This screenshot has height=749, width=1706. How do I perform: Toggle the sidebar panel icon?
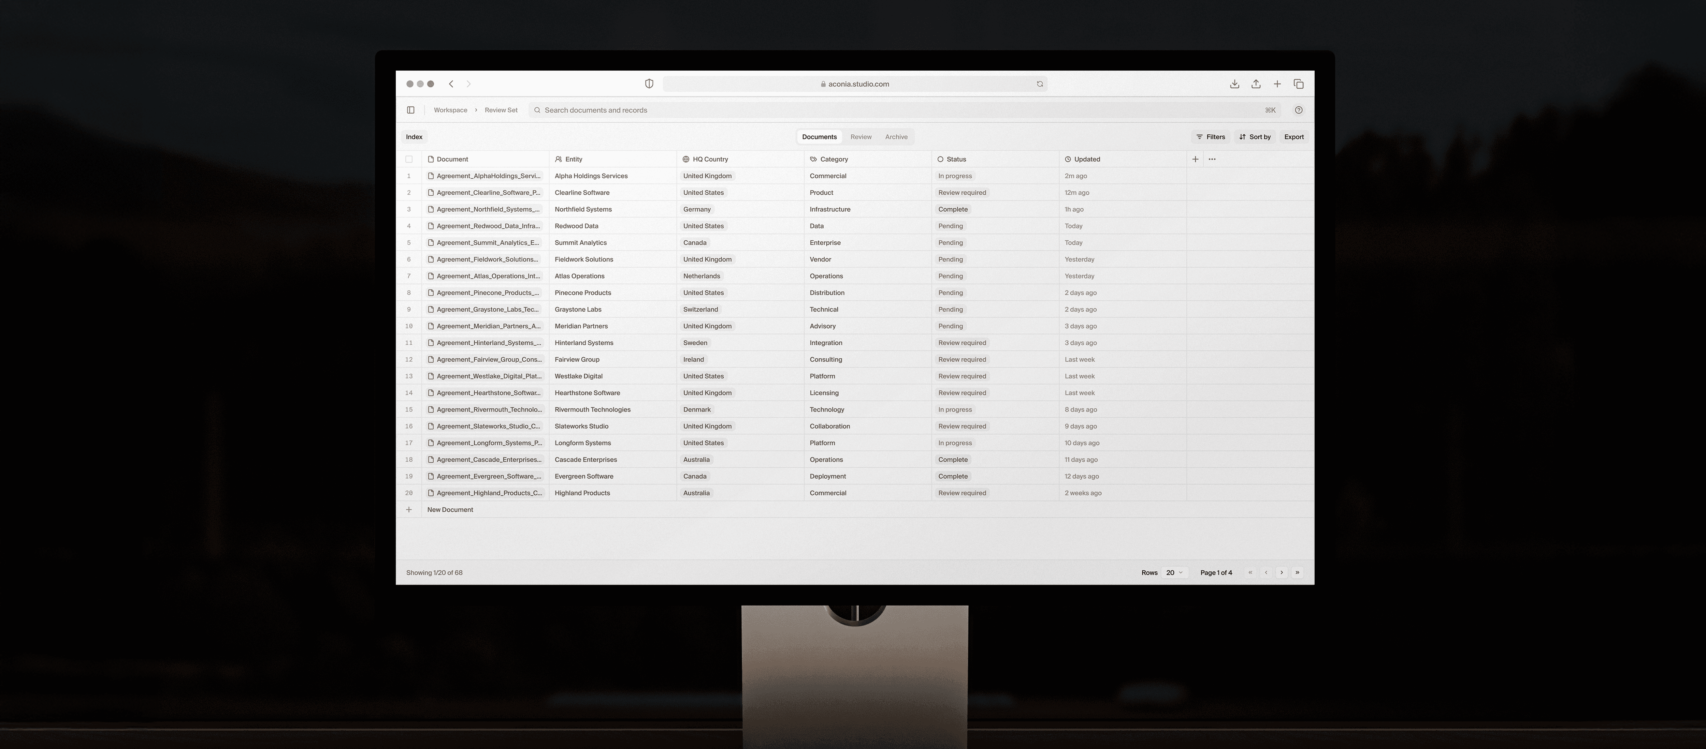pyautogui.click(x=410, y=110)
